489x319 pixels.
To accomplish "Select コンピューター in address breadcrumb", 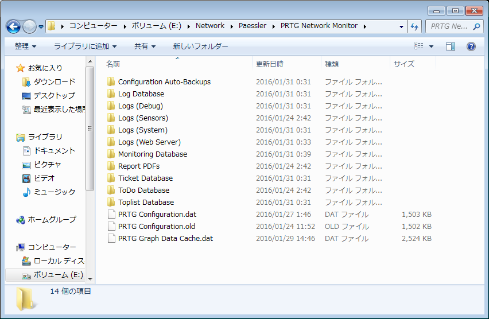I will [93, 26].
